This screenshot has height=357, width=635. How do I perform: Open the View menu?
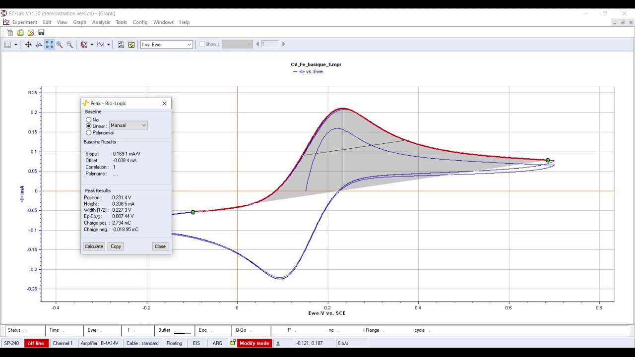click(62, 22)
